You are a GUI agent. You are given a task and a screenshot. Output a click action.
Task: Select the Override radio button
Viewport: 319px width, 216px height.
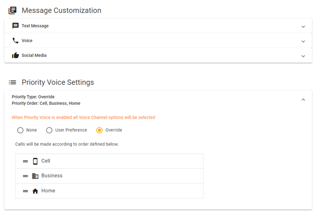tap(100, 130)
